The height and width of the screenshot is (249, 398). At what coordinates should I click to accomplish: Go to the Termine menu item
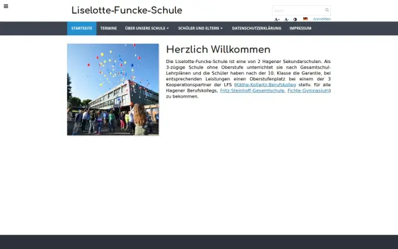[108, 28]
